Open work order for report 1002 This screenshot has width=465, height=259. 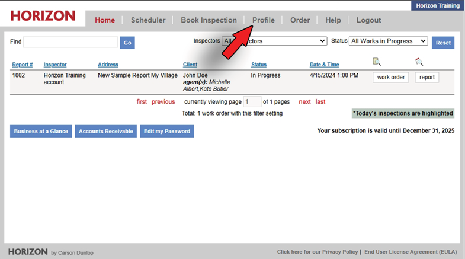point(390,78)
